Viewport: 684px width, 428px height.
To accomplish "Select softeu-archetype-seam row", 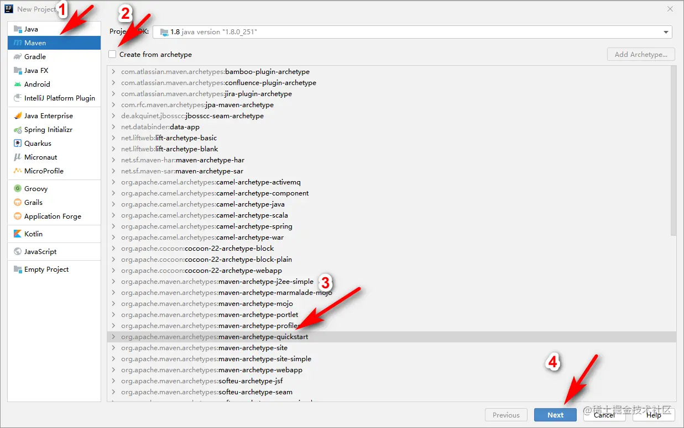I will pos(388,392).
